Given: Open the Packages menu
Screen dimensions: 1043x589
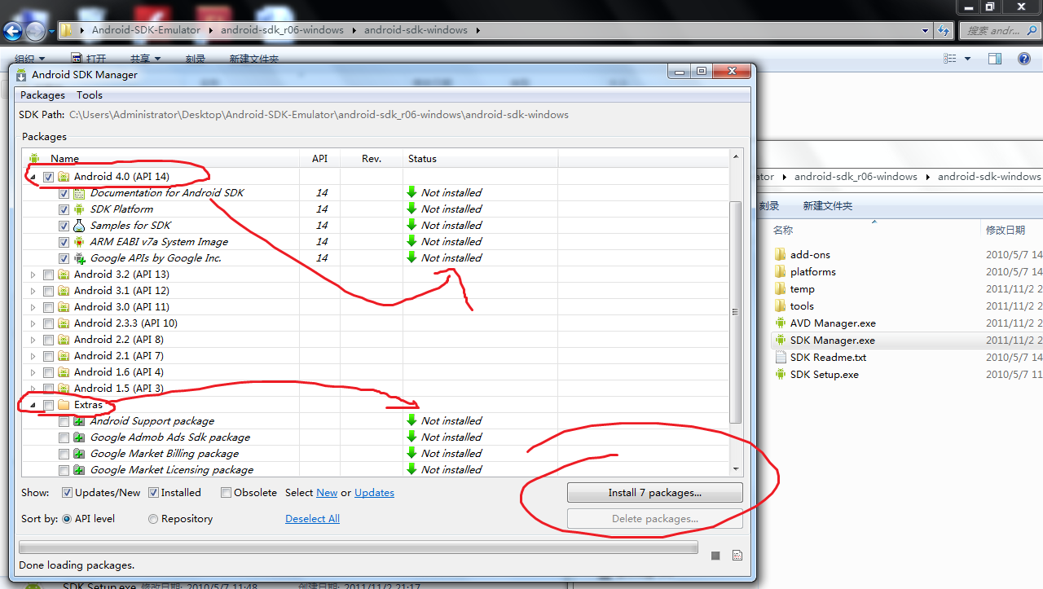Looking at the screenshot, I should (x=42, y=95).
